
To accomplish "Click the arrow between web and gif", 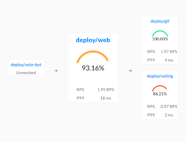I will coord(130,71).
